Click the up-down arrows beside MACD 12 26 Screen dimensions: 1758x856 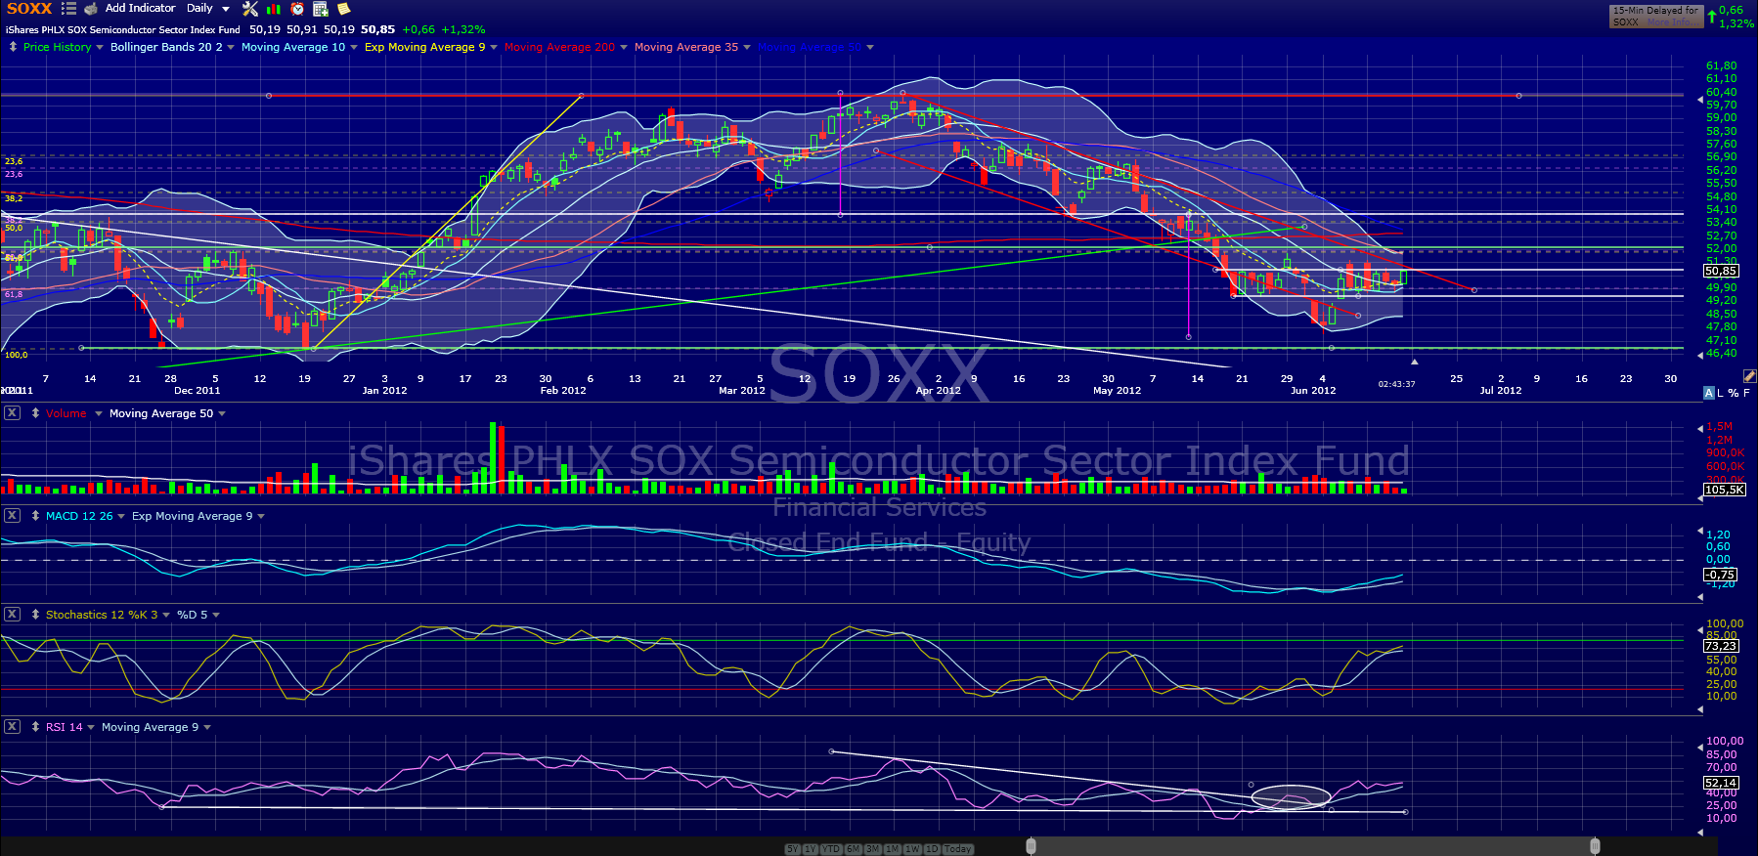coord(35,516)
